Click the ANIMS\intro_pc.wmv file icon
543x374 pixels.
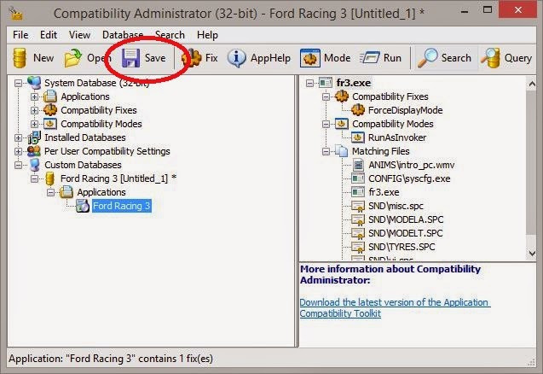pyautogui.click(x=358, y=165)
